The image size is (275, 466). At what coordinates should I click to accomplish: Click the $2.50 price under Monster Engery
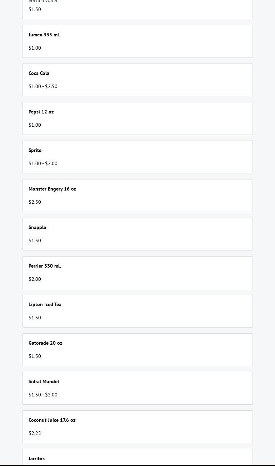coord(35,202)
